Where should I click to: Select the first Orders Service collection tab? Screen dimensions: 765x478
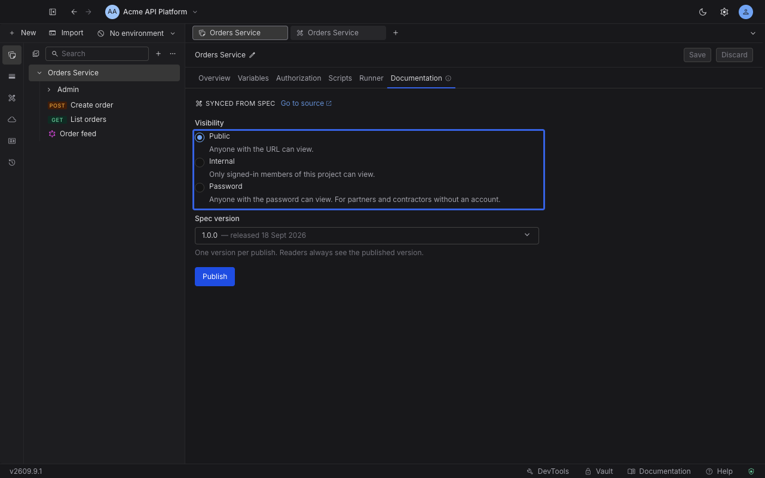click(240, 33)
